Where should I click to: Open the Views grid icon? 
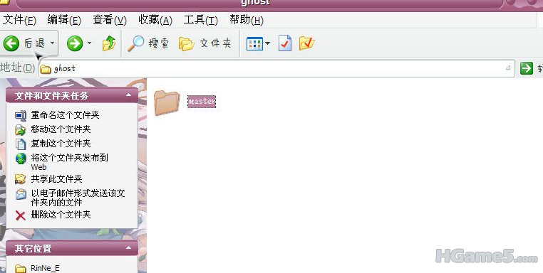(254, 43)
